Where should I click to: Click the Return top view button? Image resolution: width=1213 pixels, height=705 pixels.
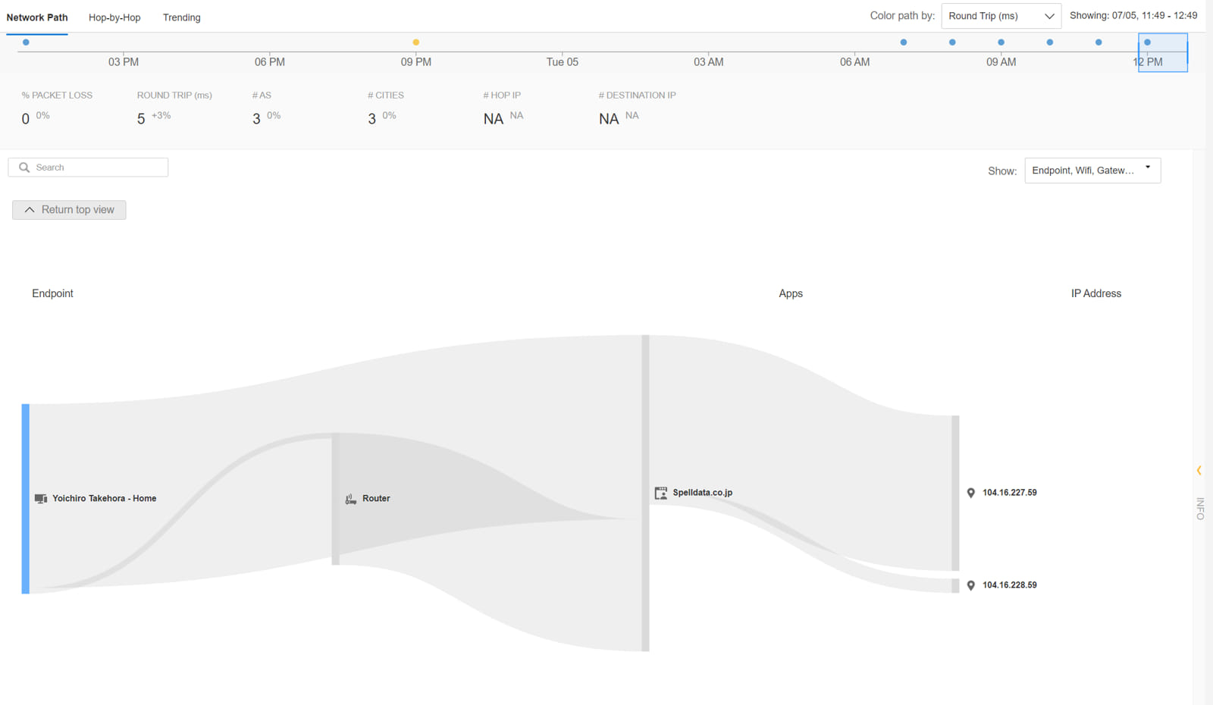[x=69, y=210]
